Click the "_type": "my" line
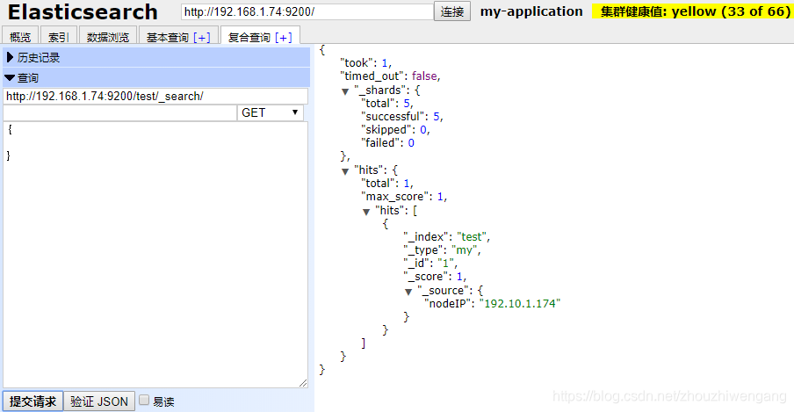This screenshot has height=412, width=794. [442, 249]
